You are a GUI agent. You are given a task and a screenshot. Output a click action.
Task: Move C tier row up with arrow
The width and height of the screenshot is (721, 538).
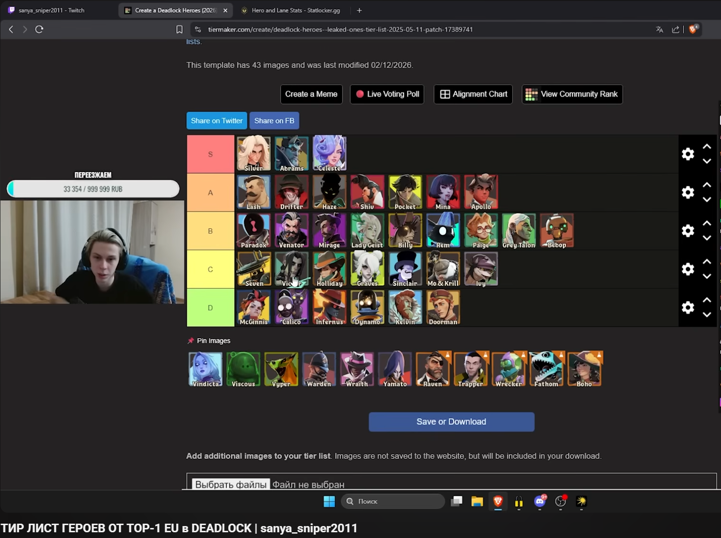point(707,262)
